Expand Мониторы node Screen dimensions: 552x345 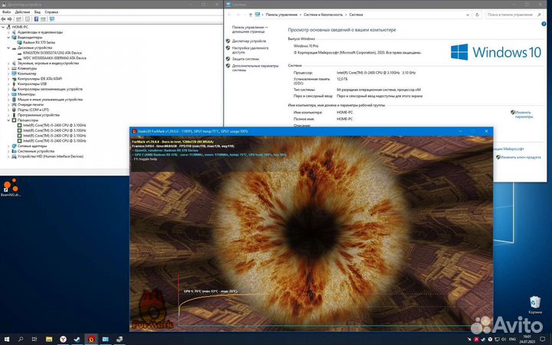(x=8, y=94)
